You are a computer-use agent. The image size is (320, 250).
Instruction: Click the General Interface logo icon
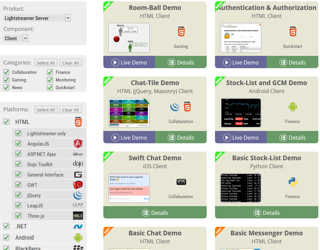78,175
